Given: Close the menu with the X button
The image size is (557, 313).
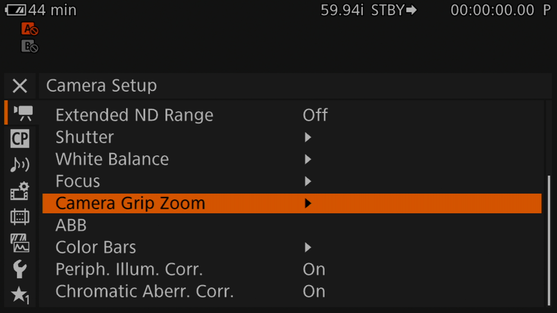Looking at the screenshot, I should click(20, 86).
